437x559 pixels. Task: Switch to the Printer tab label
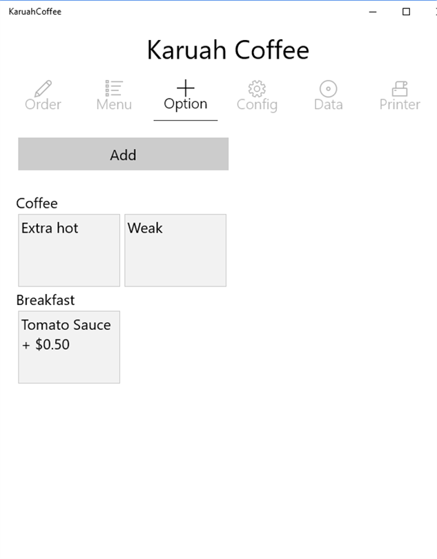(400, 104)
